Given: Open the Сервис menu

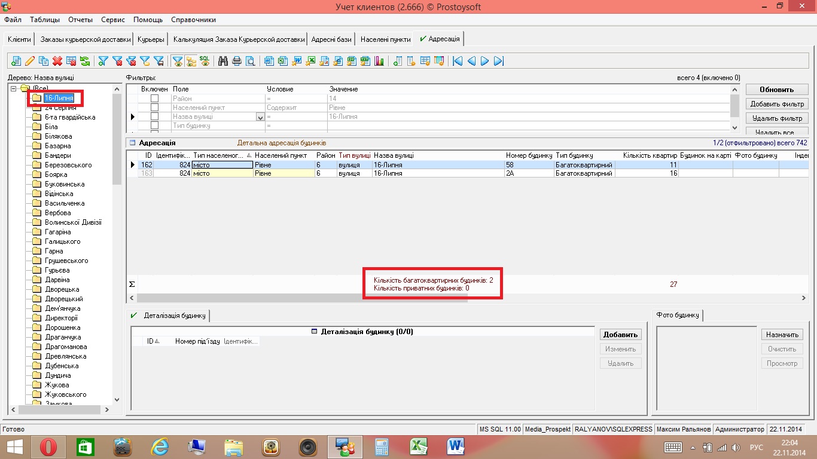Looking at the screenshot, I should (x=113, y=20).
